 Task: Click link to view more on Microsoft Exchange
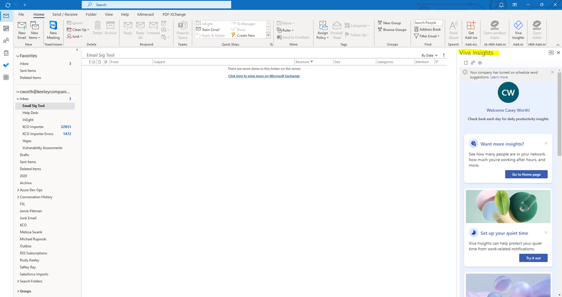pos(264,76)
